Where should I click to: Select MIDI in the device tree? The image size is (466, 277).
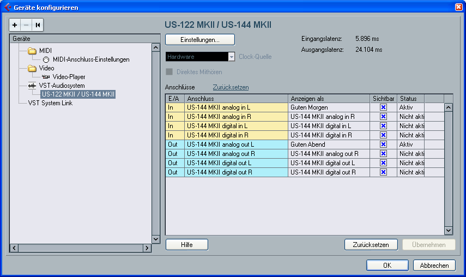(45, 51)
